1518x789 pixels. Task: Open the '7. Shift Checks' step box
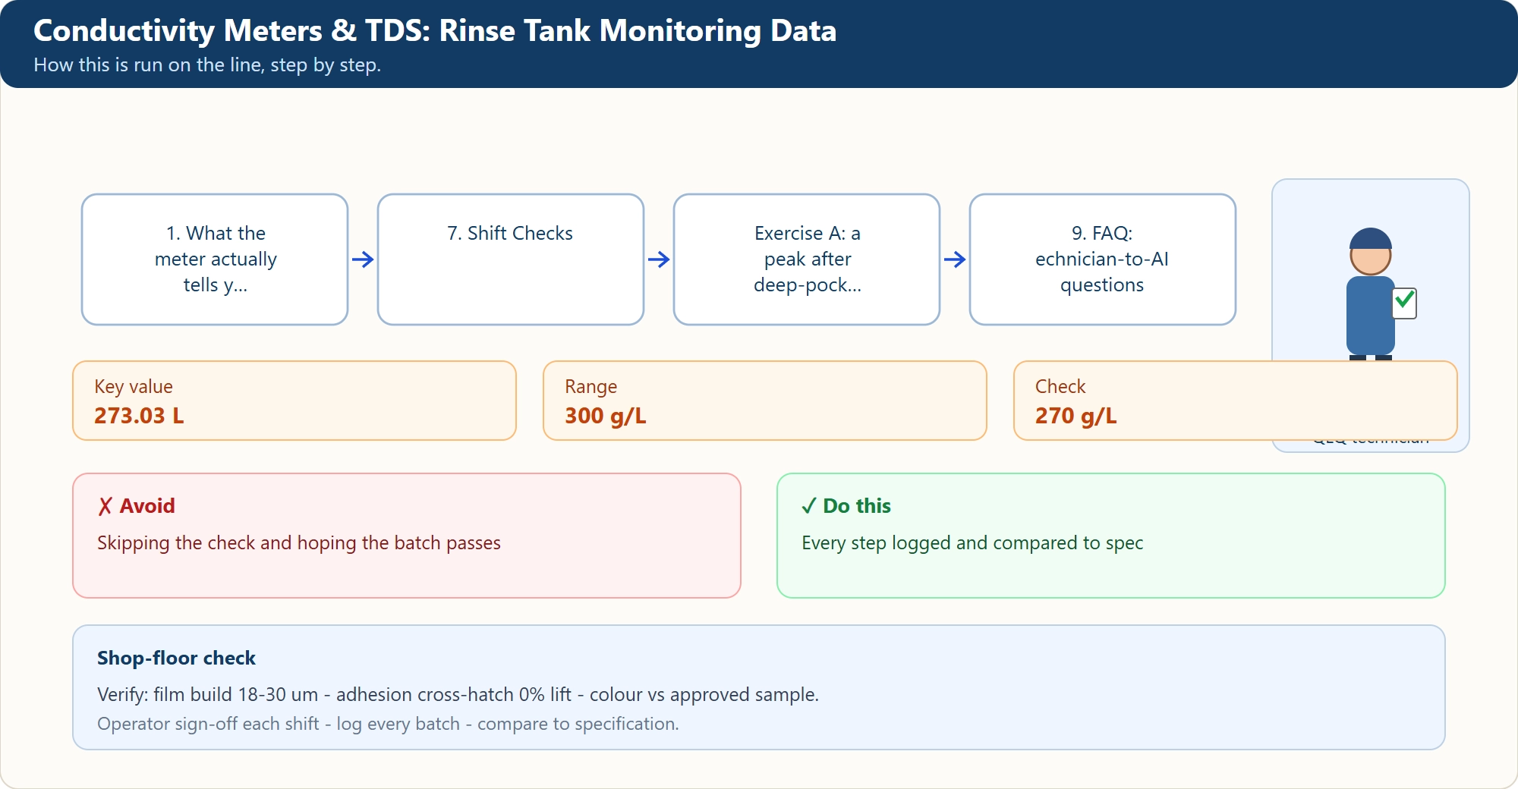tap(511, 259)
